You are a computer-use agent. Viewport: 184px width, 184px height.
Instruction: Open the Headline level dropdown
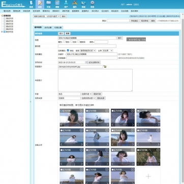click(107, 50)
